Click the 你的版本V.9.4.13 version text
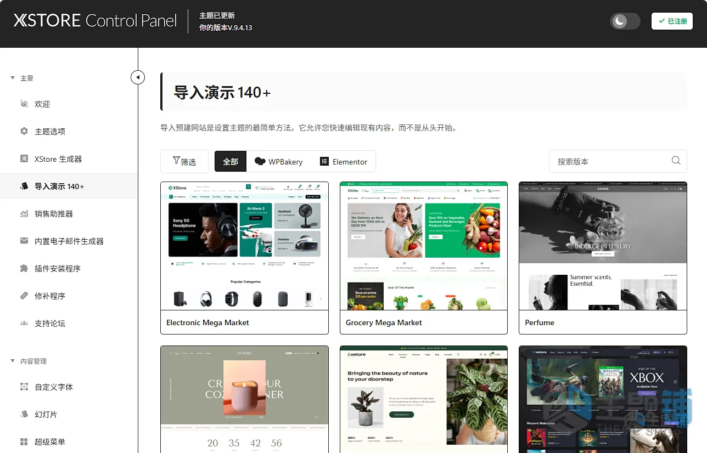Viewport: 707px width, 453px height. 226,27
